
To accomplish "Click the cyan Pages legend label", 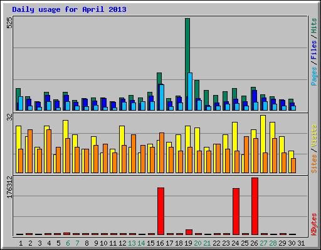I will pyautogui.click(x=314, y=76).
